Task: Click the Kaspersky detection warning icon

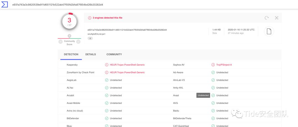Action: point(107,65)
